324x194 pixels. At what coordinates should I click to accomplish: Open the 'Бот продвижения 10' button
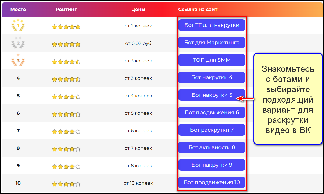pyautogui.click(x=212, y=182)
